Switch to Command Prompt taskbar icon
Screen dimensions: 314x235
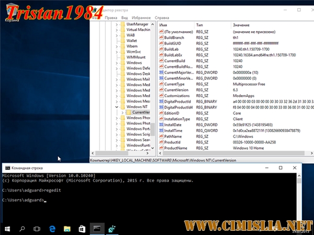click(97, 228)
